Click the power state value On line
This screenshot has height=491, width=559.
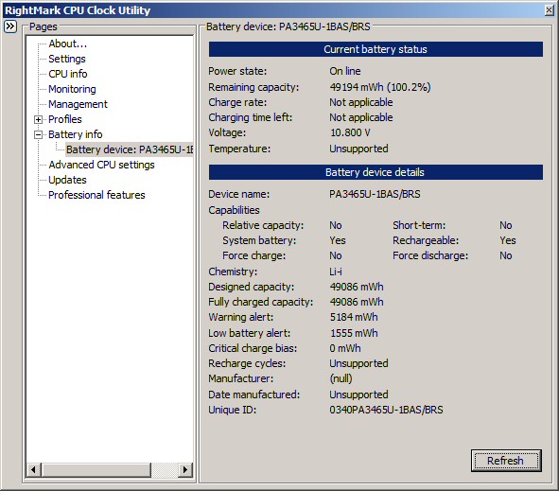click(344, 71)
